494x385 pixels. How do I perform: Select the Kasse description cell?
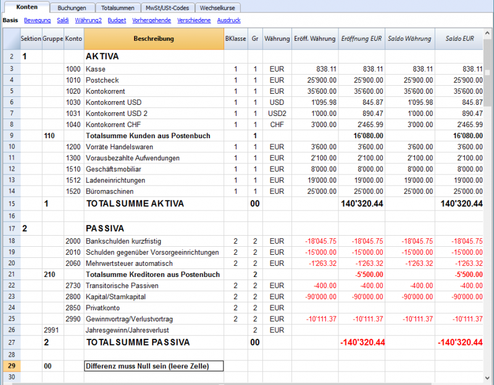[x=154, y=69]
